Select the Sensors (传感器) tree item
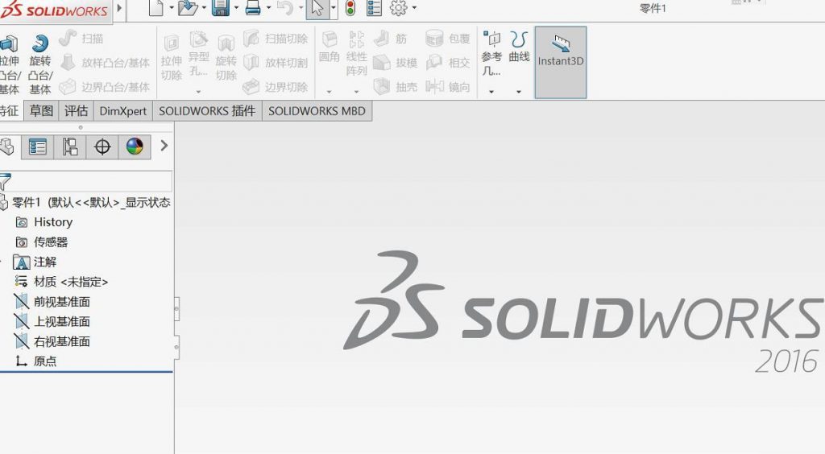825x454 pixels. 42,242
